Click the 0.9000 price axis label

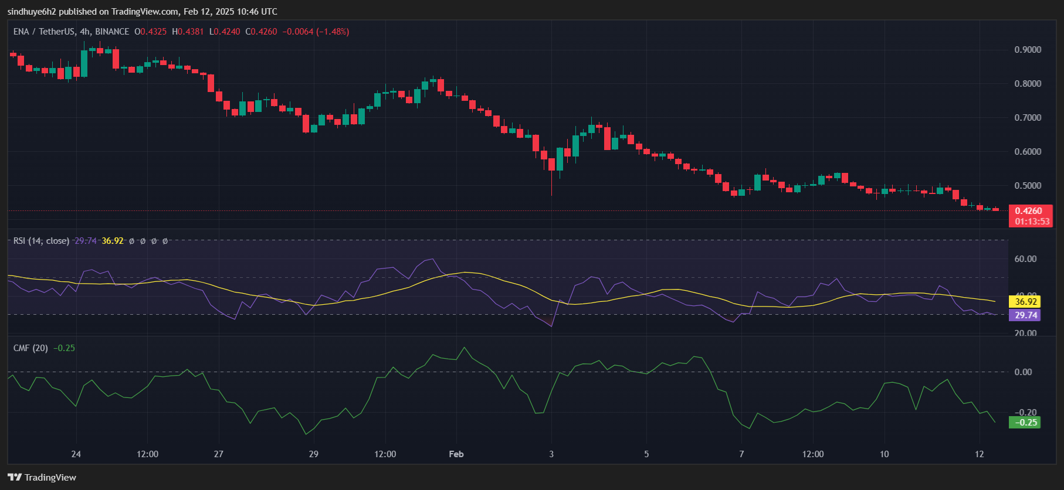tap(1028, 50)
